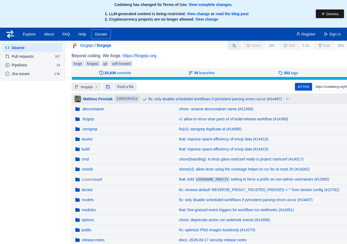Click the green commit status checkmark
347x244 pixels.
pyautogui.click(x=144, y=99)
